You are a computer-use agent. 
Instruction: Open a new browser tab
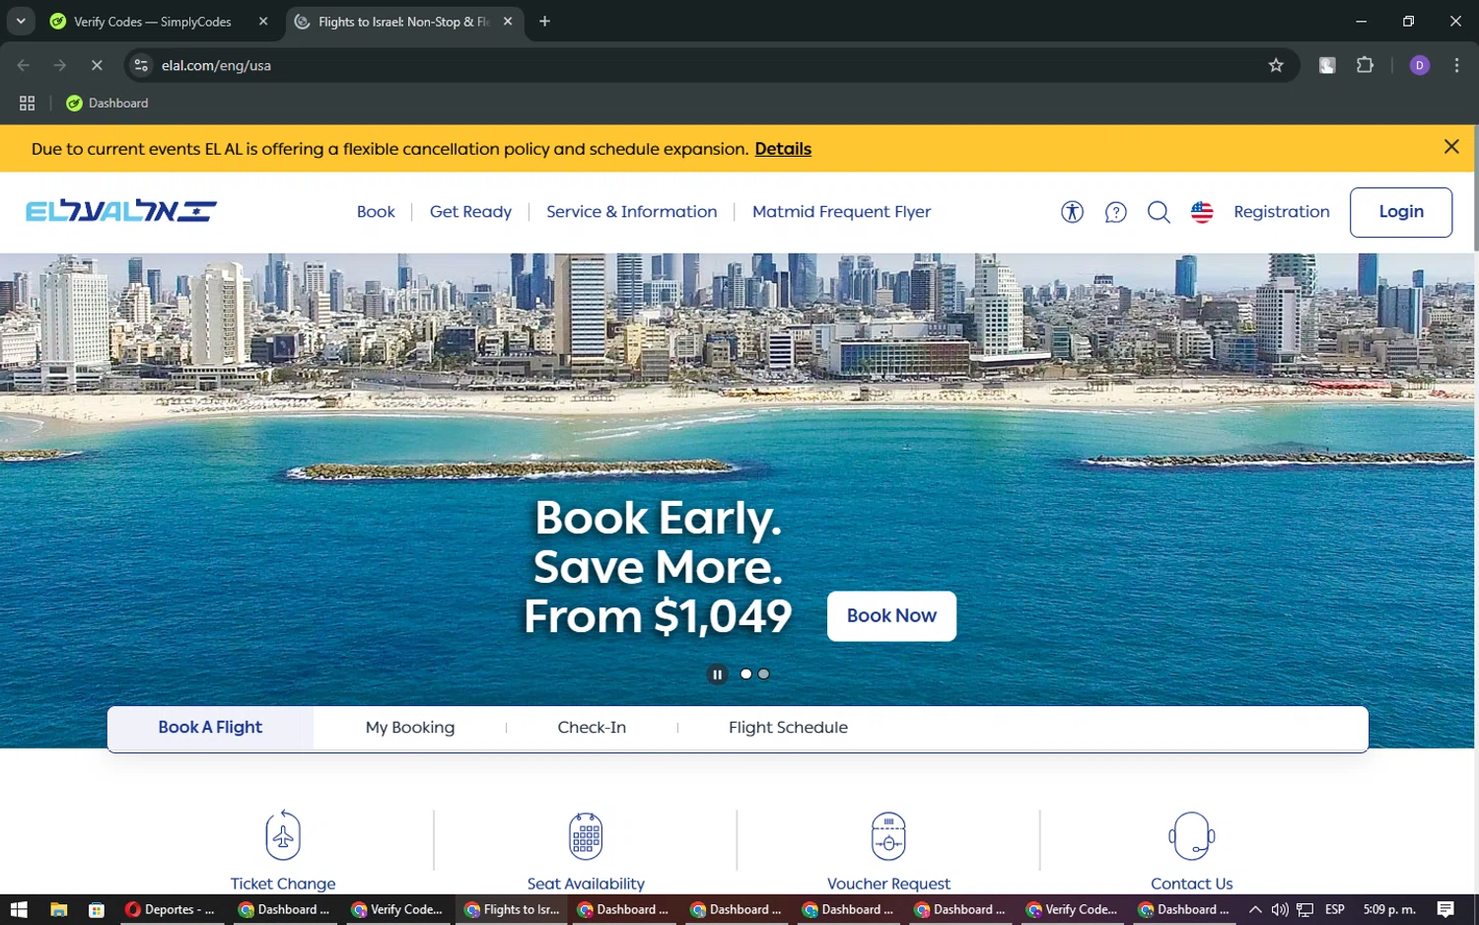[544, 21]
